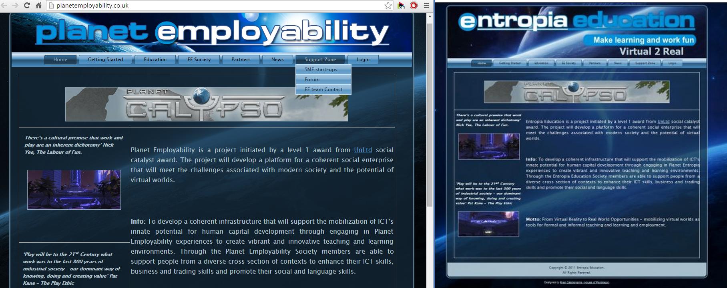Choose SME start-ups from dropdown

coord(323,70)
